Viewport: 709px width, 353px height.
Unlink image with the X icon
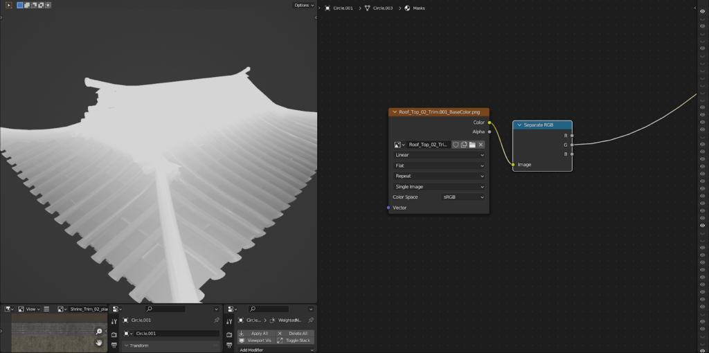click(481, 145)
